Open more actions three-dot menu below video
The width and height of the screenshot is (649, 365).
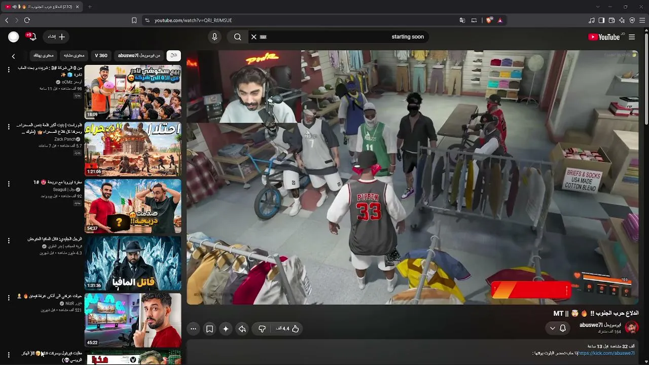click(x=193, y=328)
